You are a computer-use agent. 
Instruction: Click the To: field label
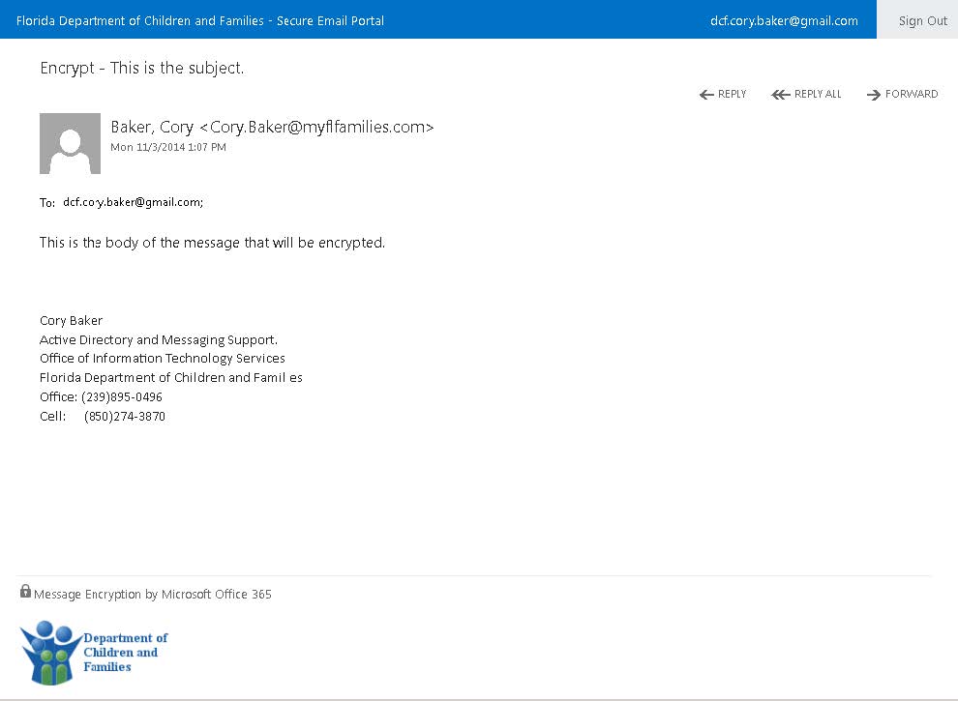pyautogui.click(x=45, y=202)
